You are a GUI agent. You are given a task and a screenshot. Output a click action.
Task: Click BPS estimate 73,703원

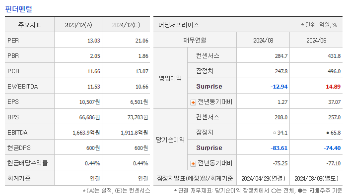(x=138, y=117)
